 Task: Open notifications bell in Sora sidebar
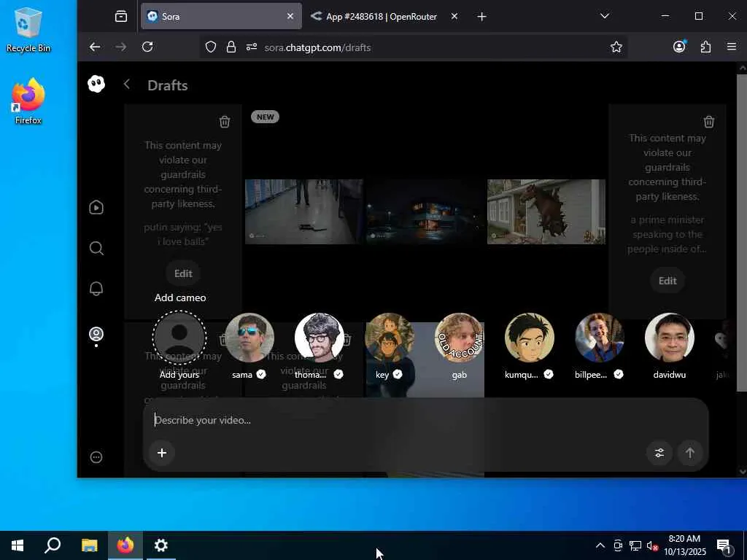(96, 289)
